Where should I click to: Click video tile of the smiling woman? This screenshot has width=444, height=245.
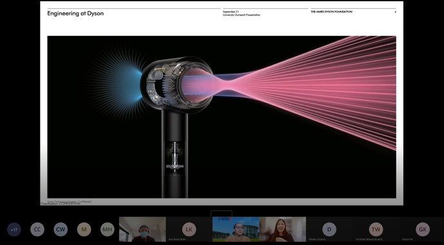coord(283,229)
